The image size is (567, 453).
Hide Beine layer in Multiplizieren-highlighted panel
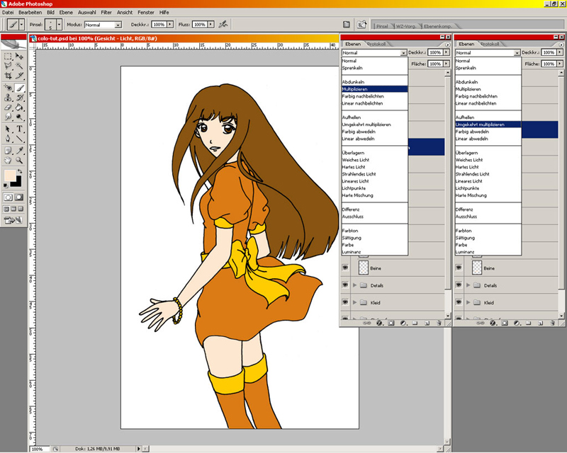point(345,268)
